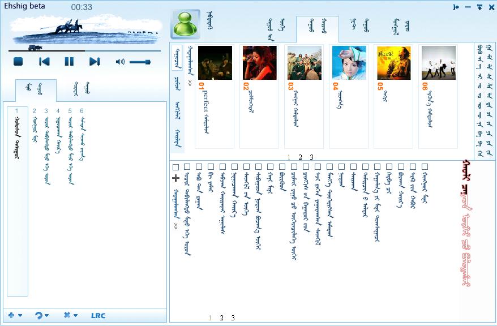Open album 06 cover thumbnail
Image resolution: width=497 pixels, height=326 pixels.
(438, 63)
